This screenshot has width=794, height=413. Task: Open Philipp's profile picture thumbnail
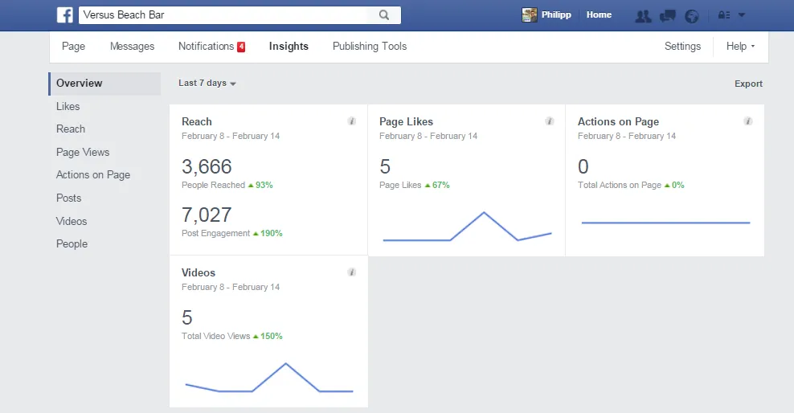point(529,15)
